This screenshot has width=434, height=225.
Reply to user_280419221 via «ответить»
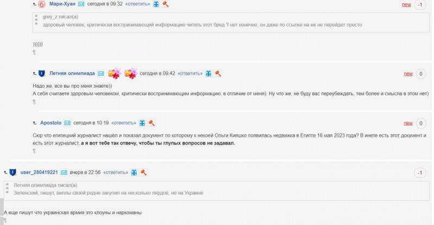point(116,173)
